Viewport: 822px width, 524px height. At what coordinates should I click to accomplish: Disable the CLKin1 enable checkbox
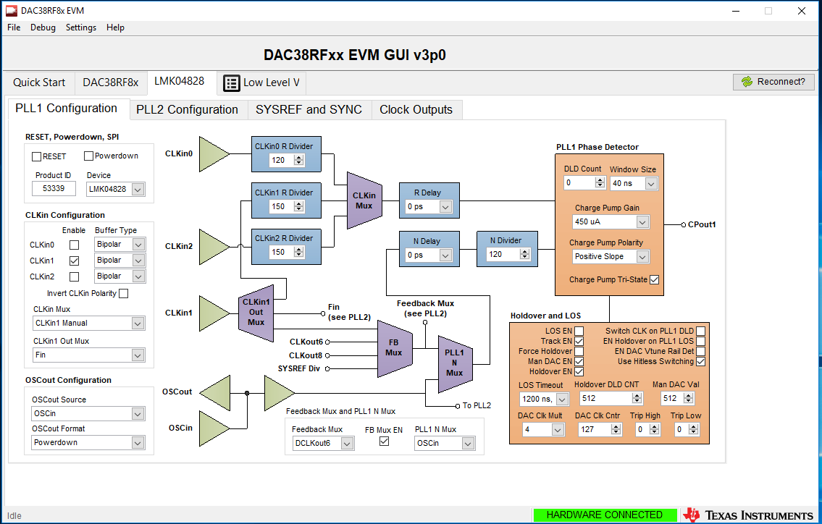(75, 261)
